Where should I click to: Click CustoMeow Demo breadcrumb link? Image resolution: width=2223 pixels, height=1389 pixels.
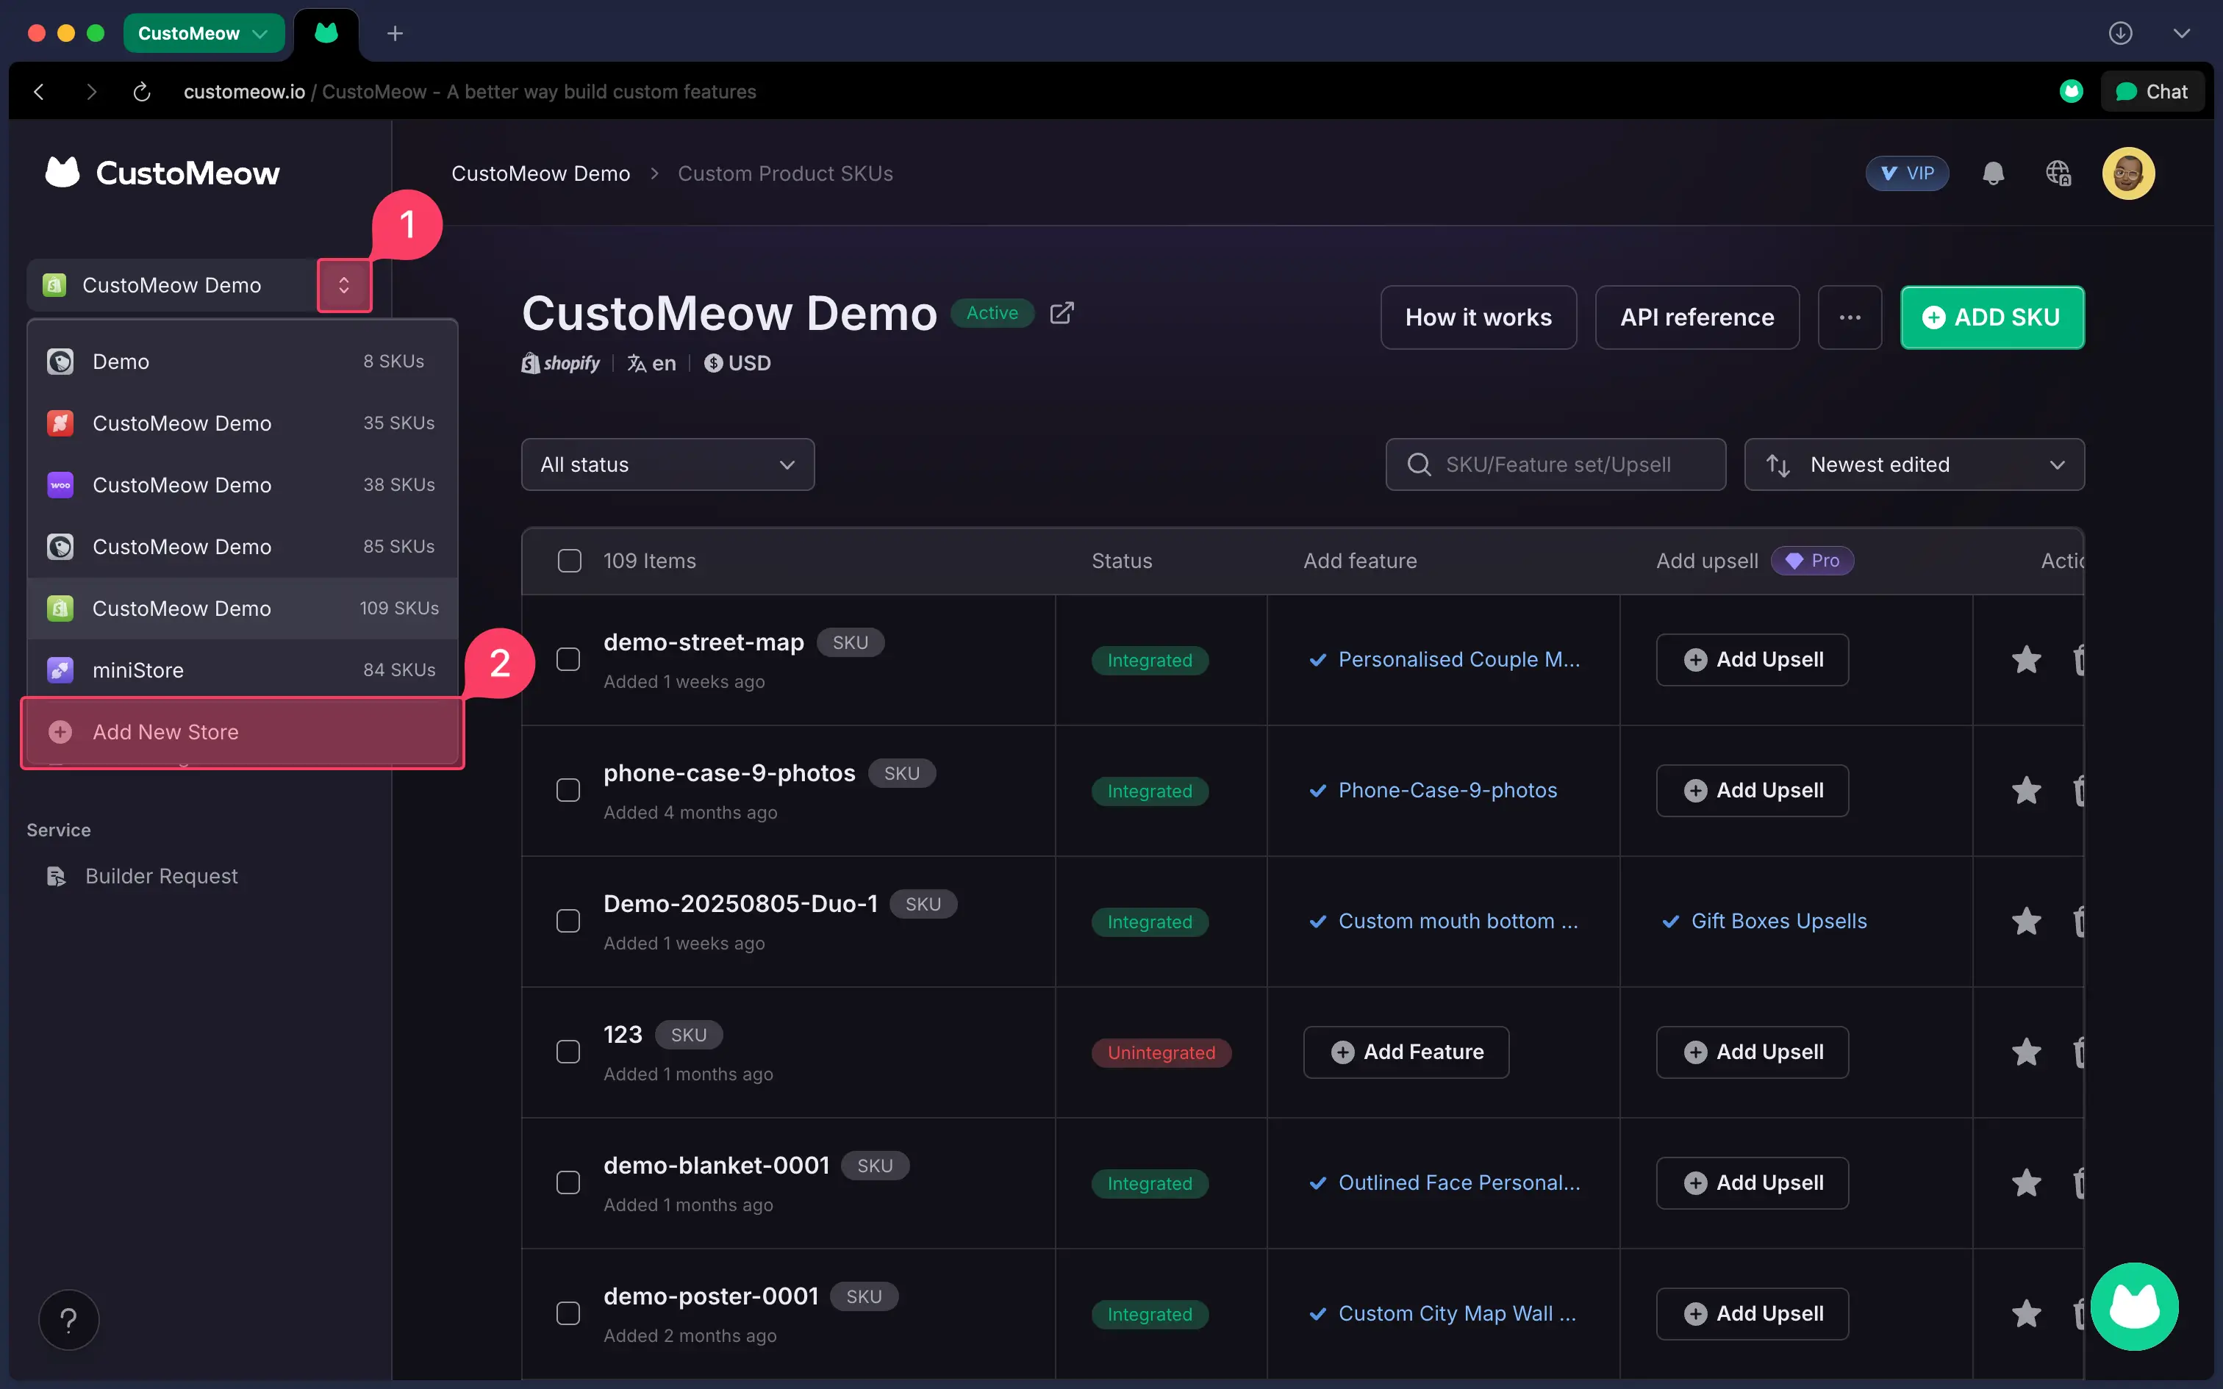[x=541, y=173]
